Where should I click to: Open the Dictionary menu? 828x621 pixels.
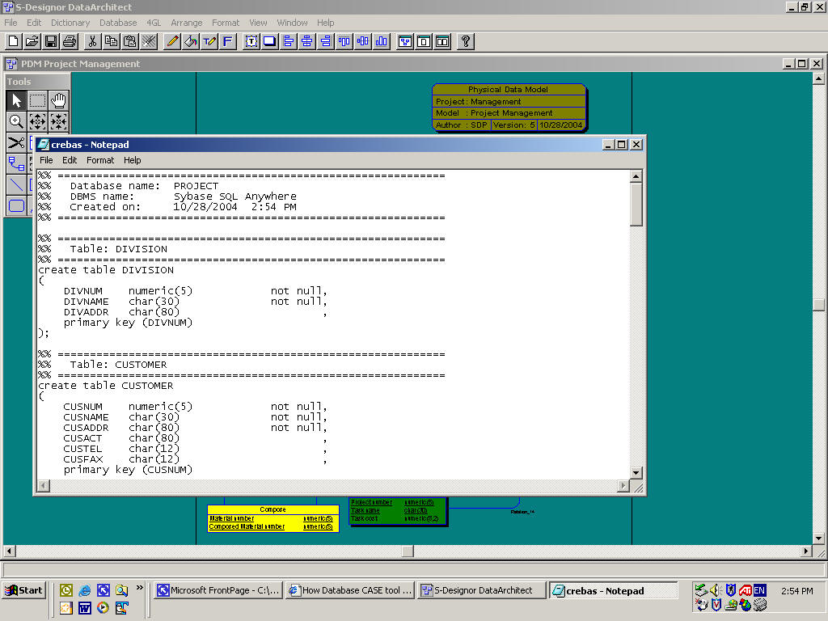70,23
